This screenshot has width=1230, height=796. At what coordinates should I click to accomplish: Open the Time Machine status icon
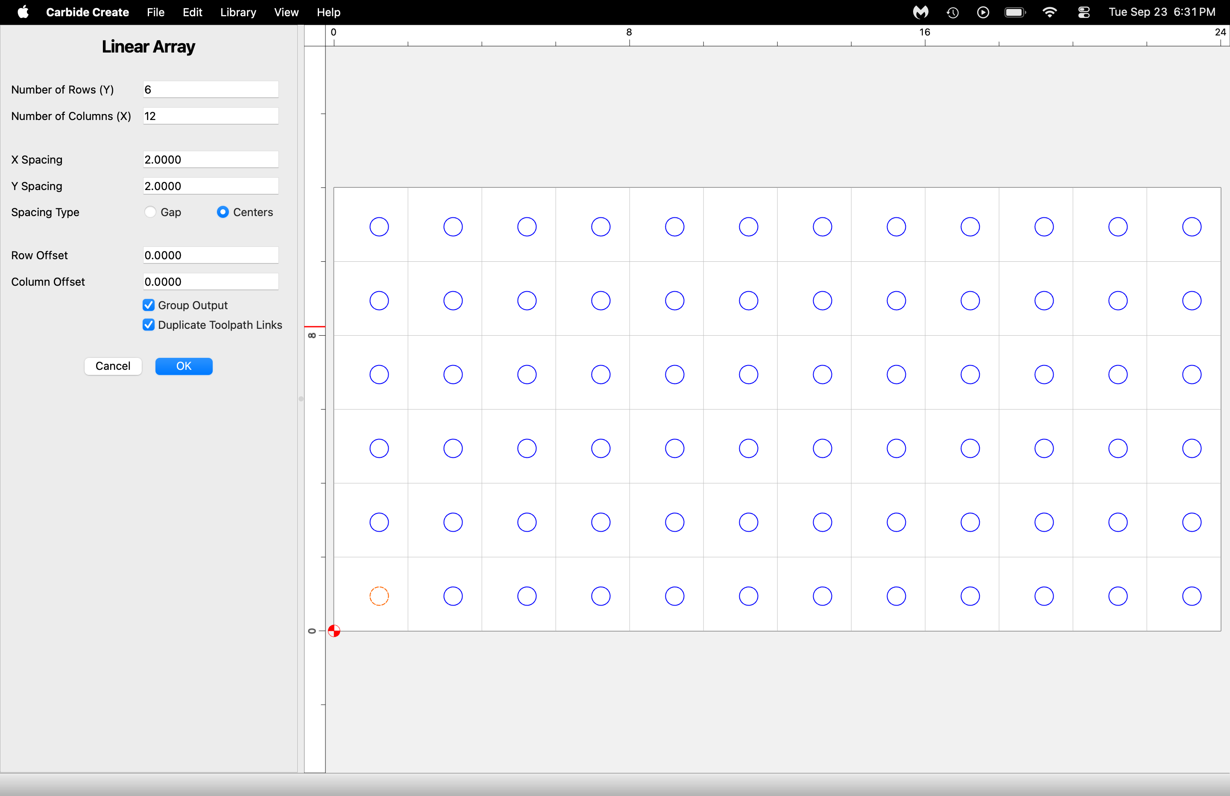(x=952, y=12)
